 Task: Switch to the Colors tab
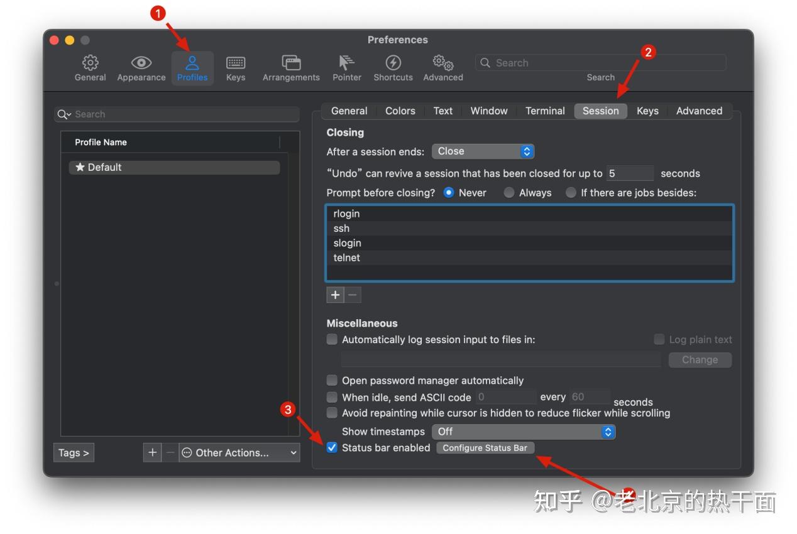pos(400,111)
